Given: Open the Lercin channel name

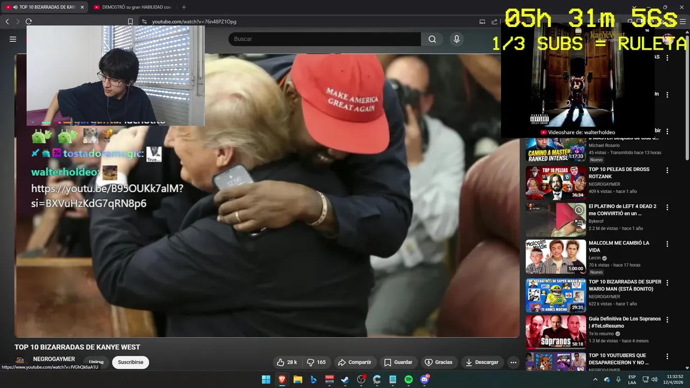Looking at the screenshot, I should (595, 258).
